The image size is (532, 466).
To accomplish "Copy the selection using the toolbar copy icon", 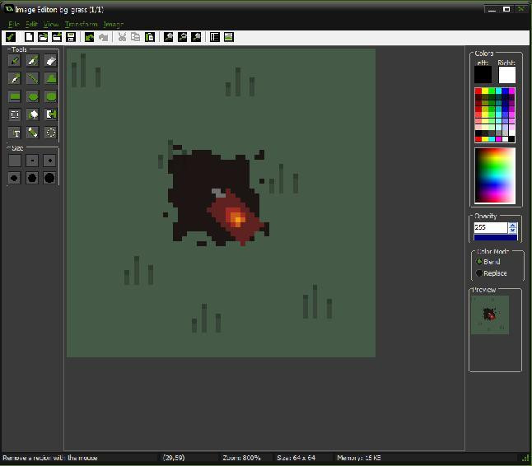I will pyautogui.click(x=136, y=37).
